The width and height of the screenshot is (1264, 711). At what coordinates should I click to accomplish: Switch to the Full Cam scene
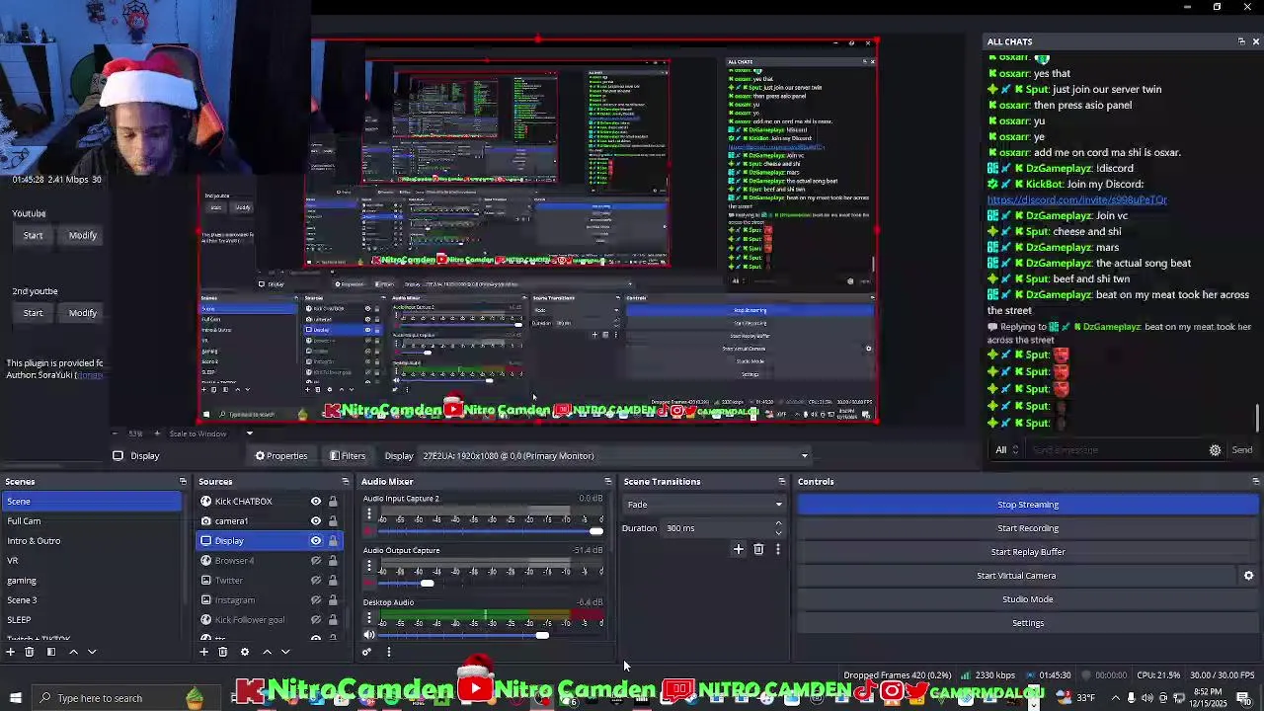tap(92, 521)
